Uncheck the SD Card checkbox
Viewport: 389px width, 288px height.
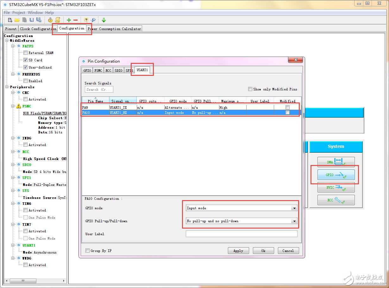click(x=25, y=60)
